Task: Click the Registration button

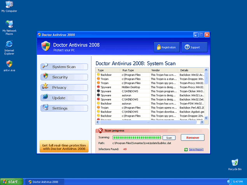Action: [x=166, y=47]
